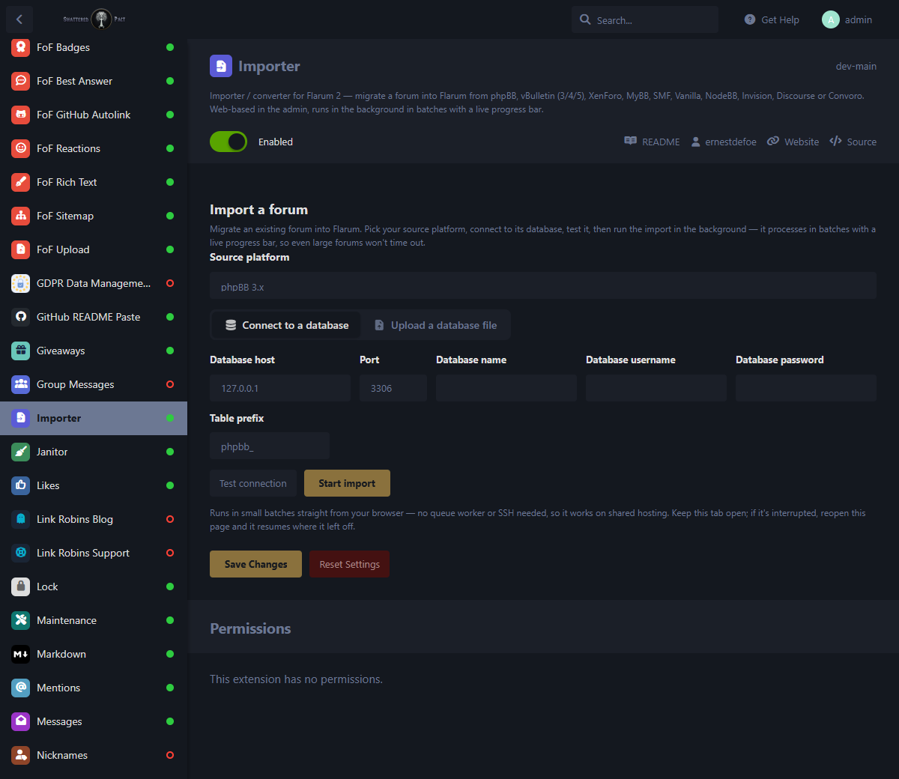Click the Get Help question mark icon

[x=750, y=19]
